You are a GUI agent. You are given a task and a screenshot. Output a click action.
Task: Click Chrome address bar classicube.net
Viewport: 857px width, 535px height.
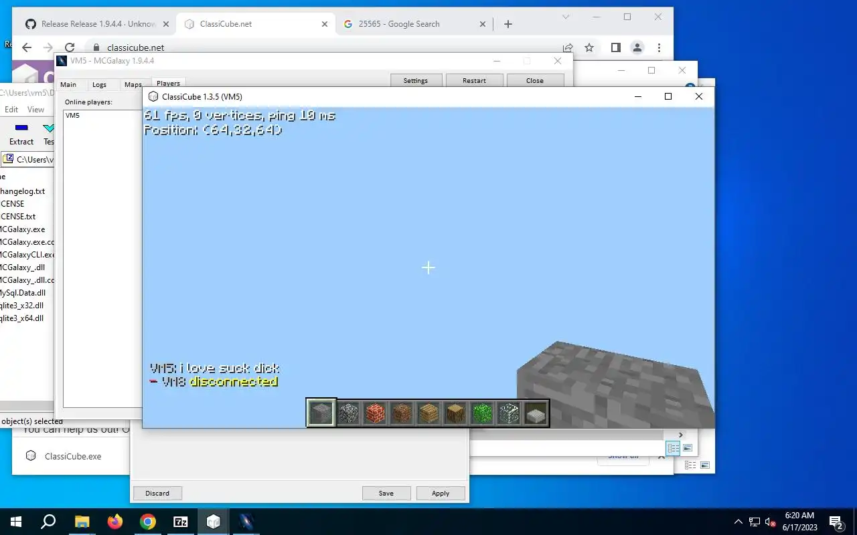click(135, 47)
